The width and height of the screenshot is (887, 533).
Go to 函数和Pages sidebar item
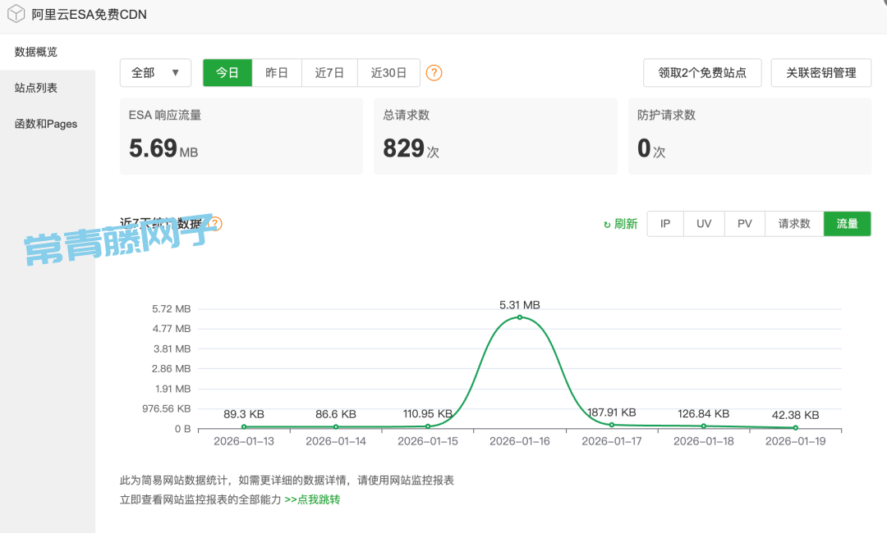(46, 124)
